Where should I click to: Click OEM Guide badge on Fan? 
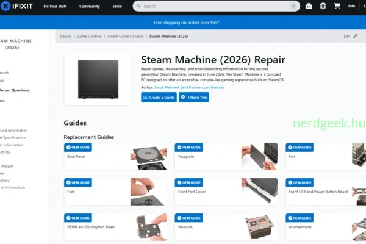300,148
